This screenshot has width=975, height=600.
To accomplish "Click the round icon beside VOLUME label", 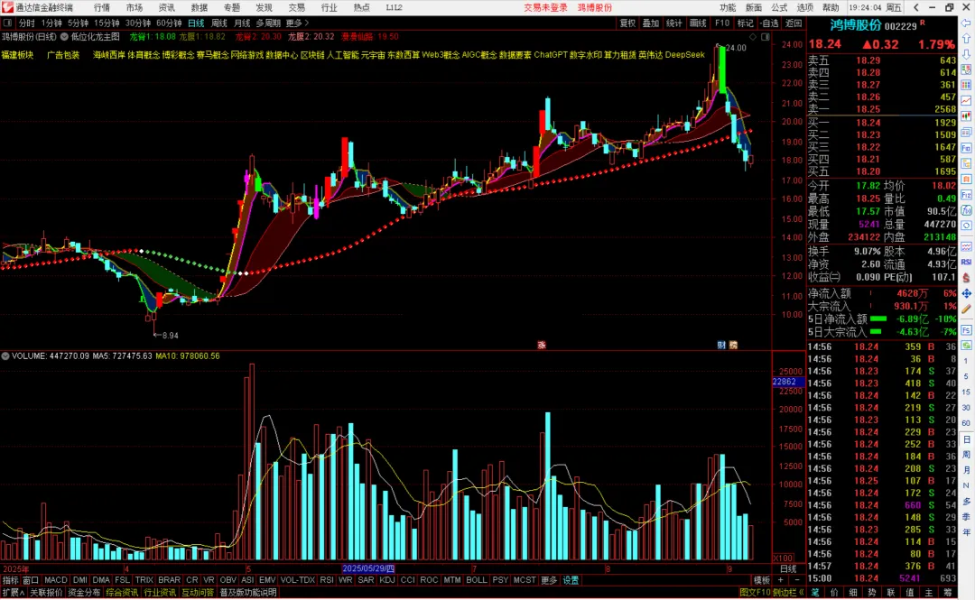I will click(x=5, y=356).
